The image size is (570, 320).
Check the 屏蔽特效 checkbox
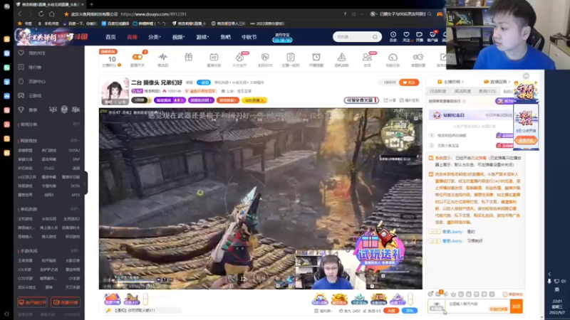[x=505, y=294]
